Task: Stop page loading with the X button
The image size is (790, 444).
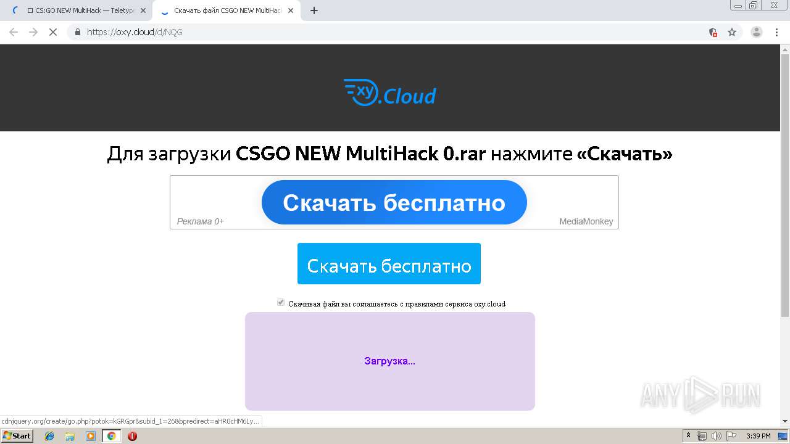Action: coord(53,32)
